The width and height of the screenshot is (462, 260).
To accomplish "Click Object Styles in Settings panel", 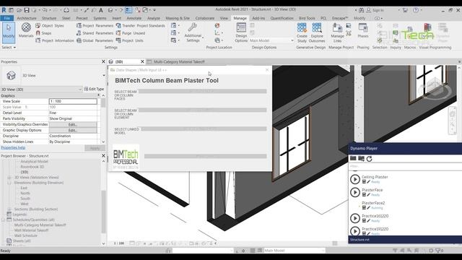I will tap(50, 26).
